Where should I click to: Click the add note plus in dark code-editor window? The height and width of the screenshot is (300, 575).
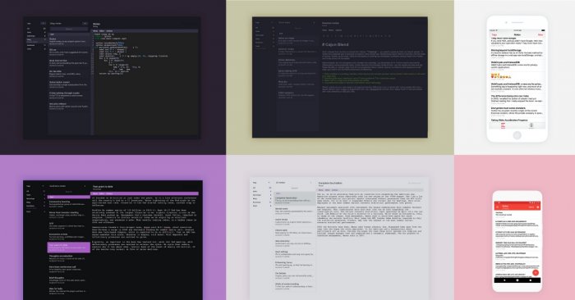(x=85, y=24)
